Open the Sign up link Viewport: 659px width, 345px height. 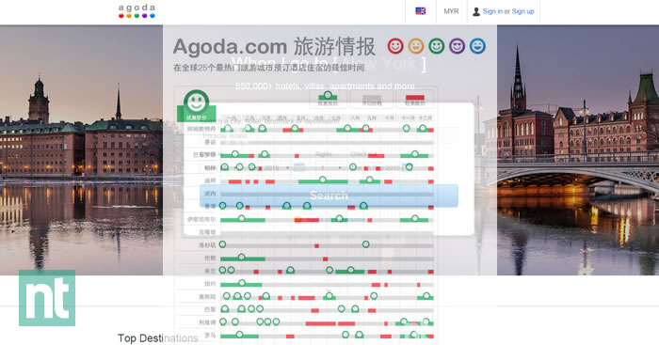pos(522,11)
